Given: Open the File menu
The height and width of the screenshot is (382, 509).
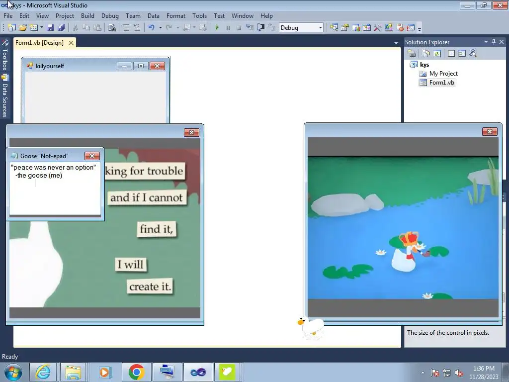Looking at the screenshot, I should 8,15.
